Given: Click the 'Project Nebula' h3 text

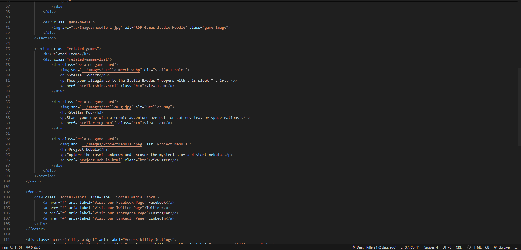Looking at the screenshot, I should 84,150.
